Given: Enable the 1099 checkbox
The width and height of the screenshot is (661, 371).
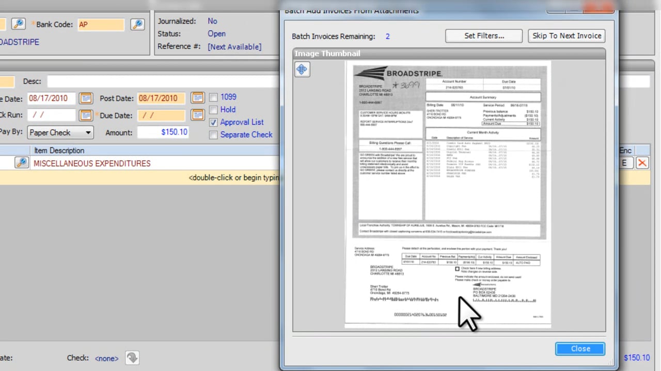Looking at the screenshot, I should pos(213,97).
